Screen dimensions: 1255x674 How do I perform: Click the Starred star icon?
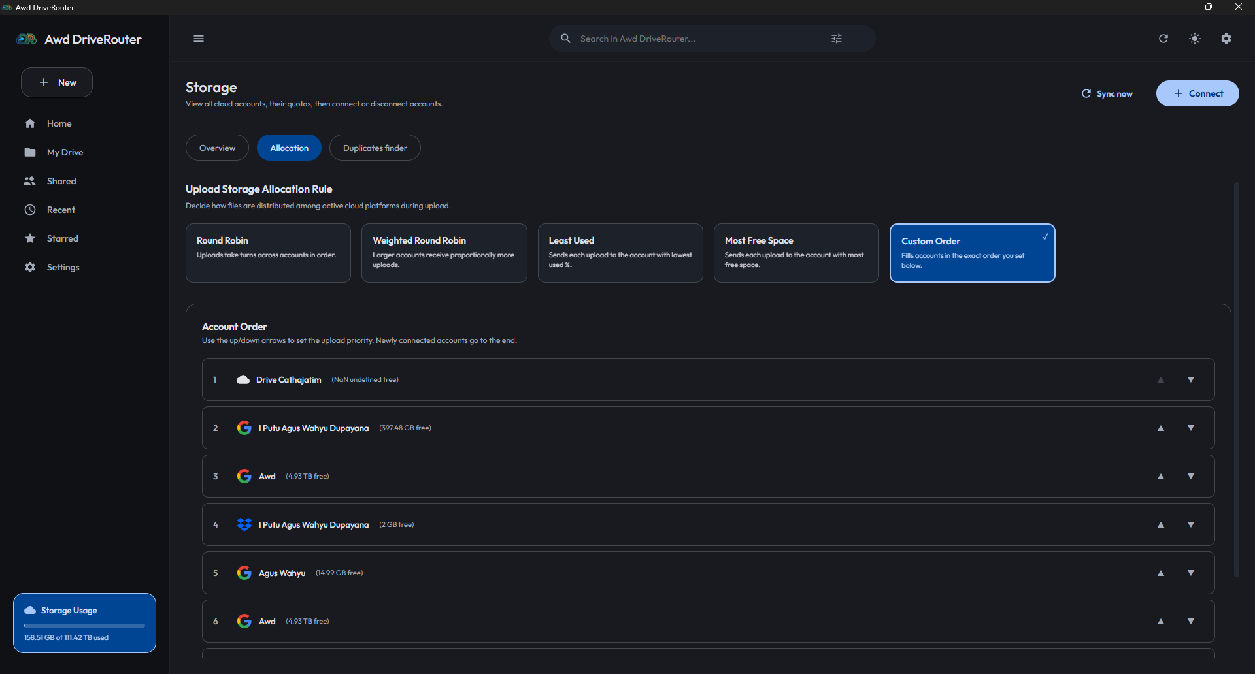30,238
